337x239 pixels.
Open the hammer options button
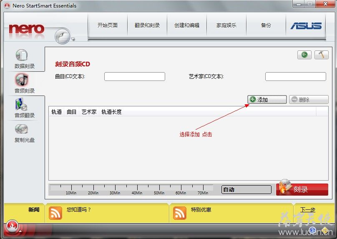click(x=321, y=55)
